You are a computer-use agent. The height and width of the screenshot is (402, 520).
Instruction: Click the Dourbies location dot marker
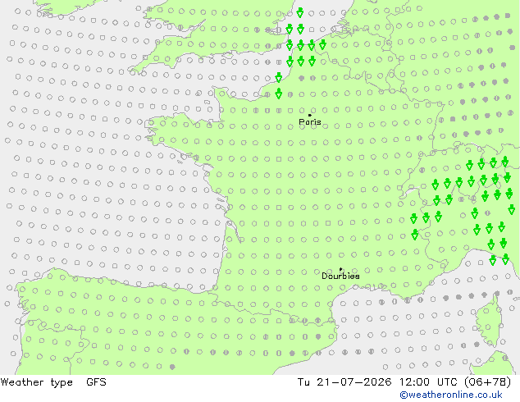click(x=340, y=269)
